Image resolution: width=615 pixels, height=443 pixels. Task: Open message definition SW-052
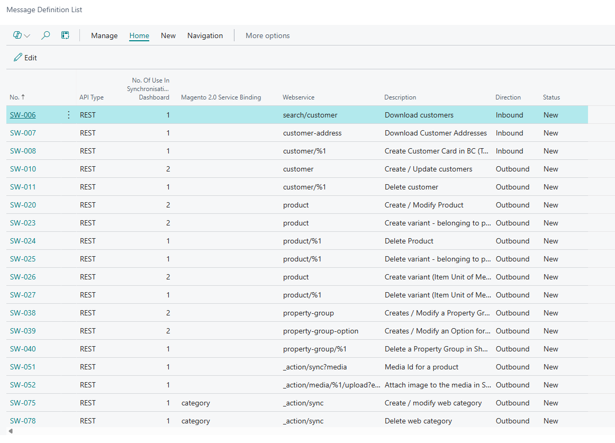(23, 385)
